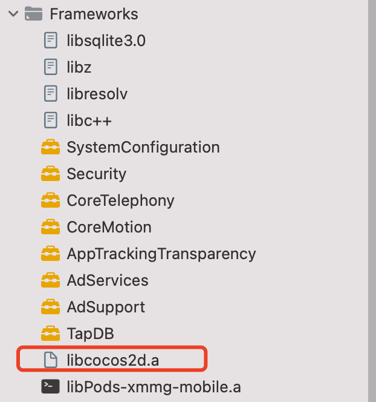Click the Frameworks folder icon
This screenshot has width=376, height=402.
[x=33, y=14]
